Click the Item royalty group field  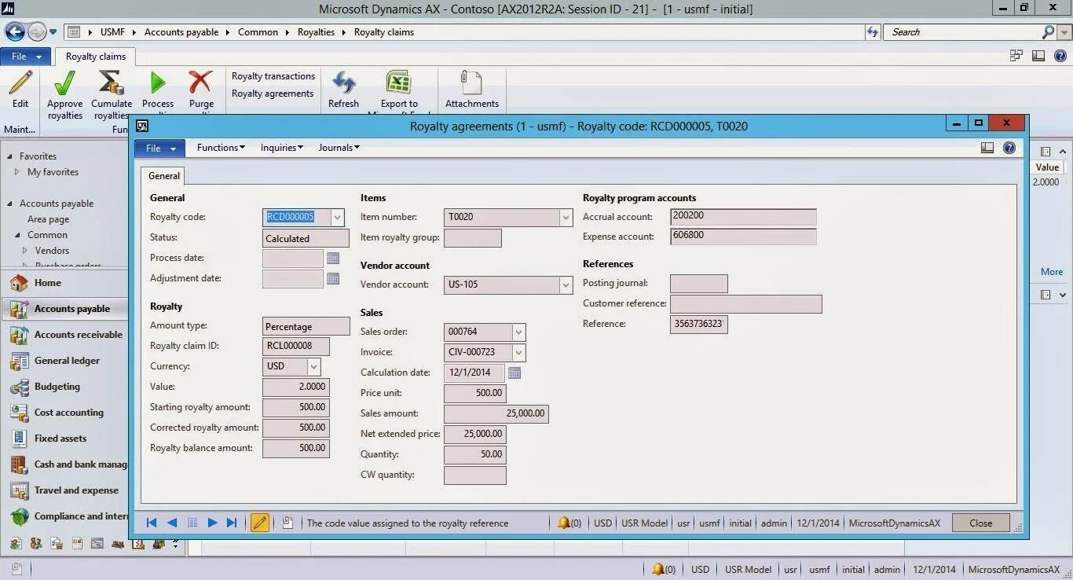472,238
